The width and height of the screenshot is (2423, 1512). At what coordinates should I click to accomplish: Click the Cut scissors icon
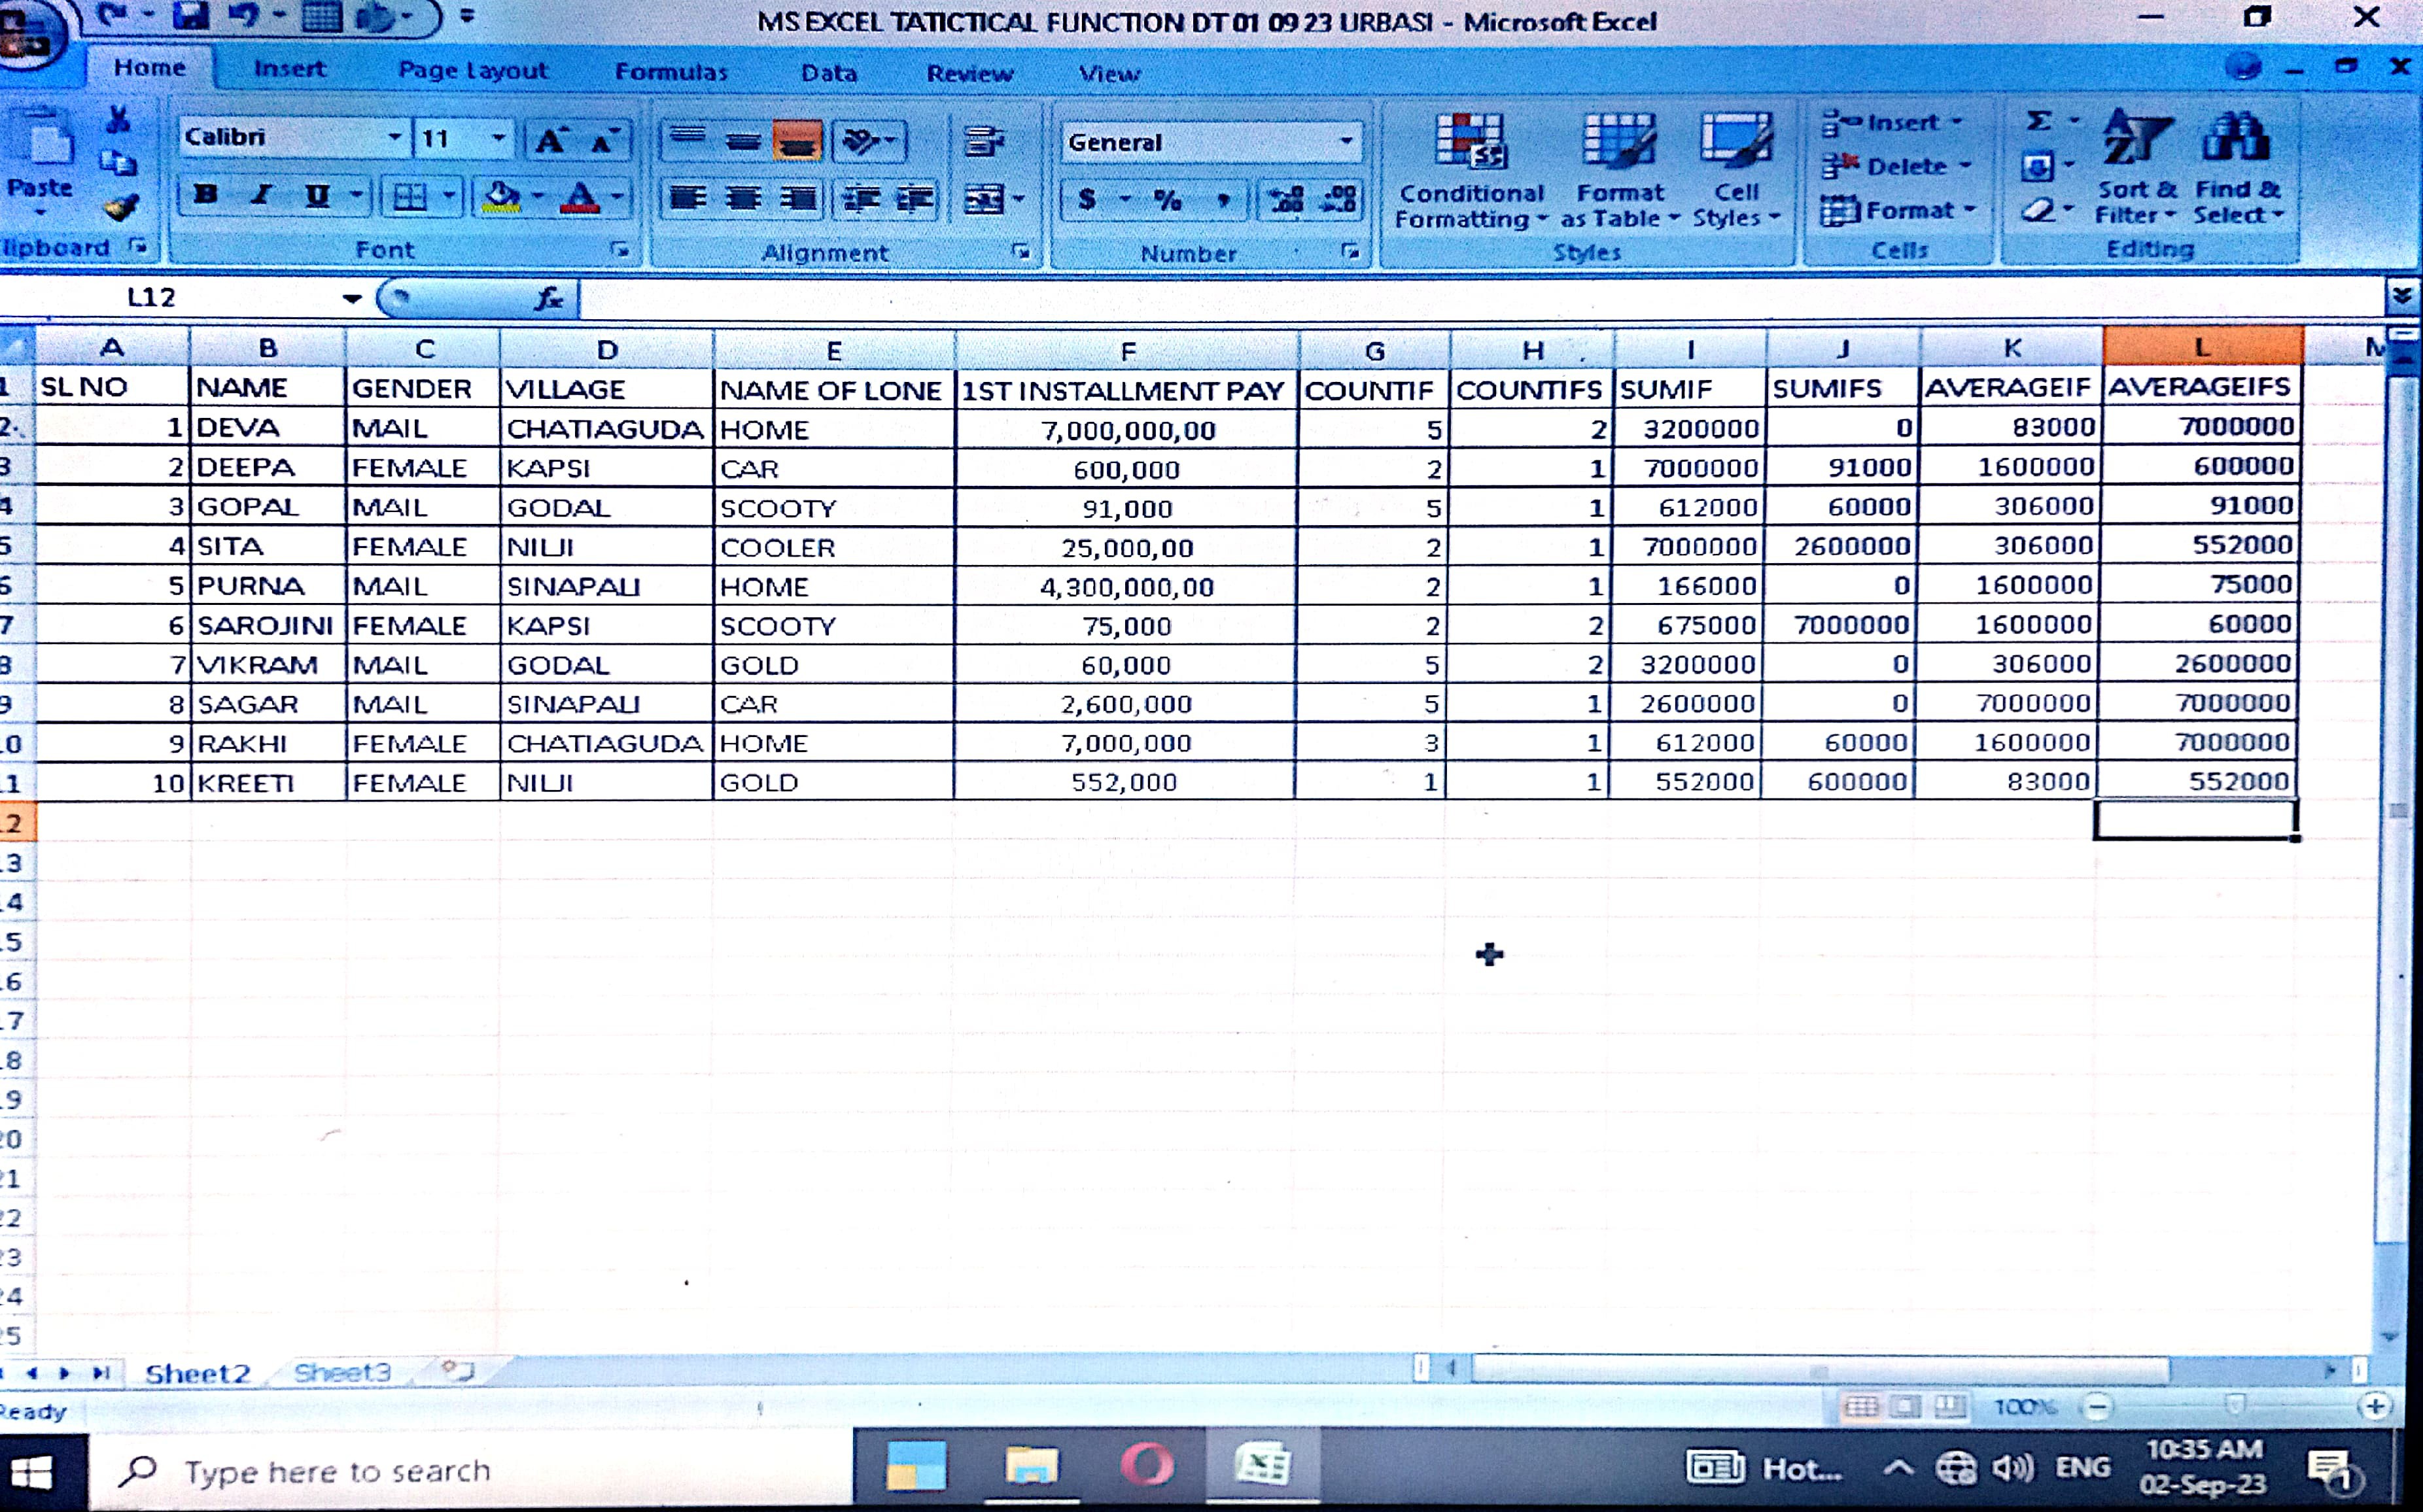tap(118, 121)
